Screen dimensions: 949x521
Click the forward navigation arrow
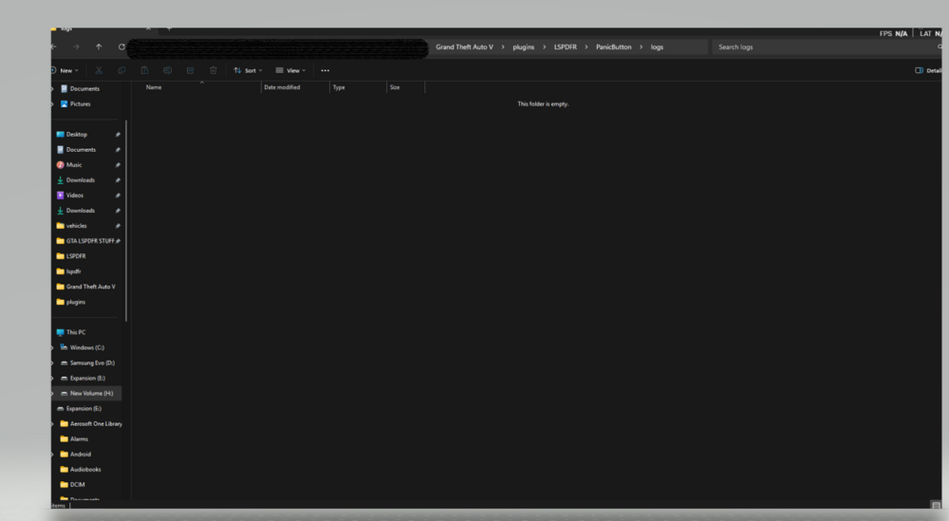click(76, 47)
